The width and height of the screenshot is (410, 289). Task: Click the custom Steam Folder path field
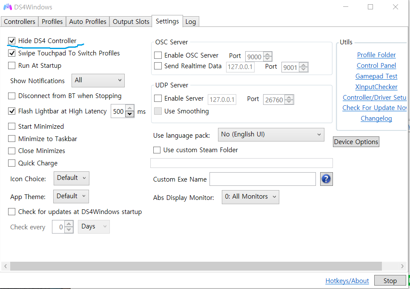point(241,163)
